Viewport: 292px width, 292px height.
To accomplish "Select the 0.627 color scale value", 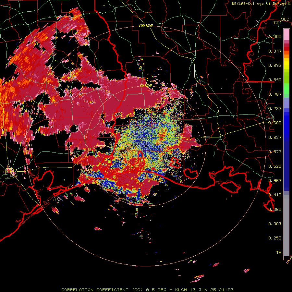I will [x=275, y=138].
